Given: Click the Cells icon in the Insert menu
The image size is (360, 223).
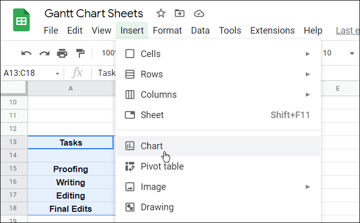Looking at the screenshot, I should [130, 54].
